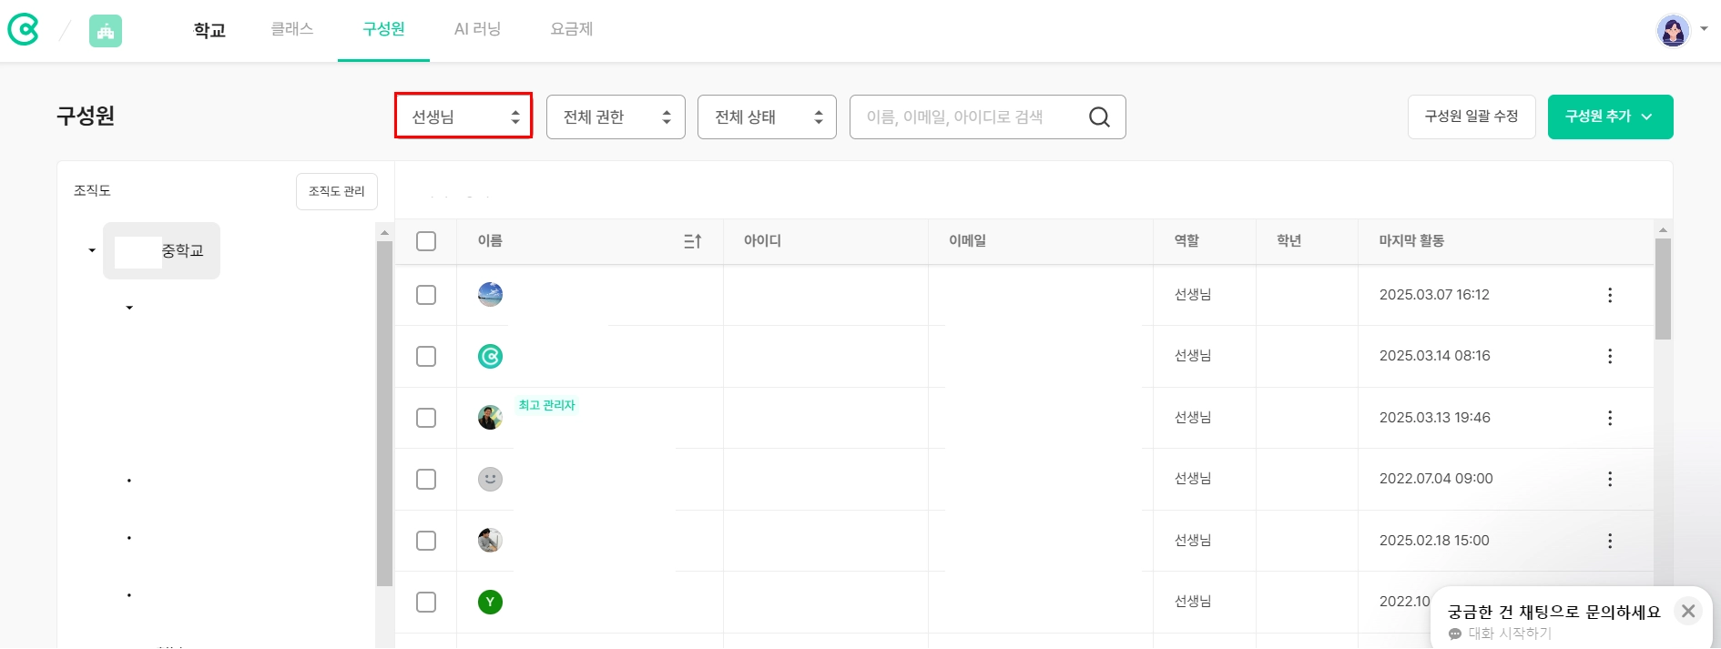1721x649 pixels.
Task: Click the 조직도 관리 button
Action: tap(336, 191)
